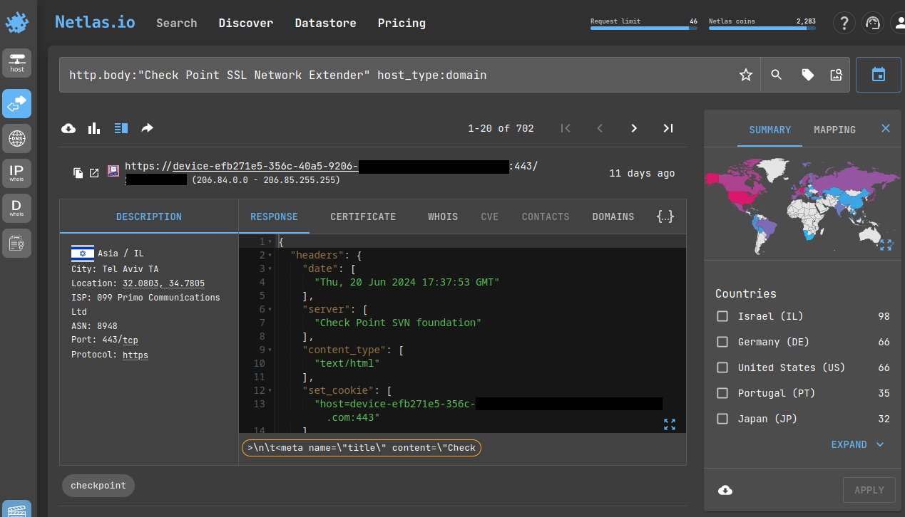Collapse the "content_type" JSON node
Viewport: 905px width, 517px height.
point(270,350)
